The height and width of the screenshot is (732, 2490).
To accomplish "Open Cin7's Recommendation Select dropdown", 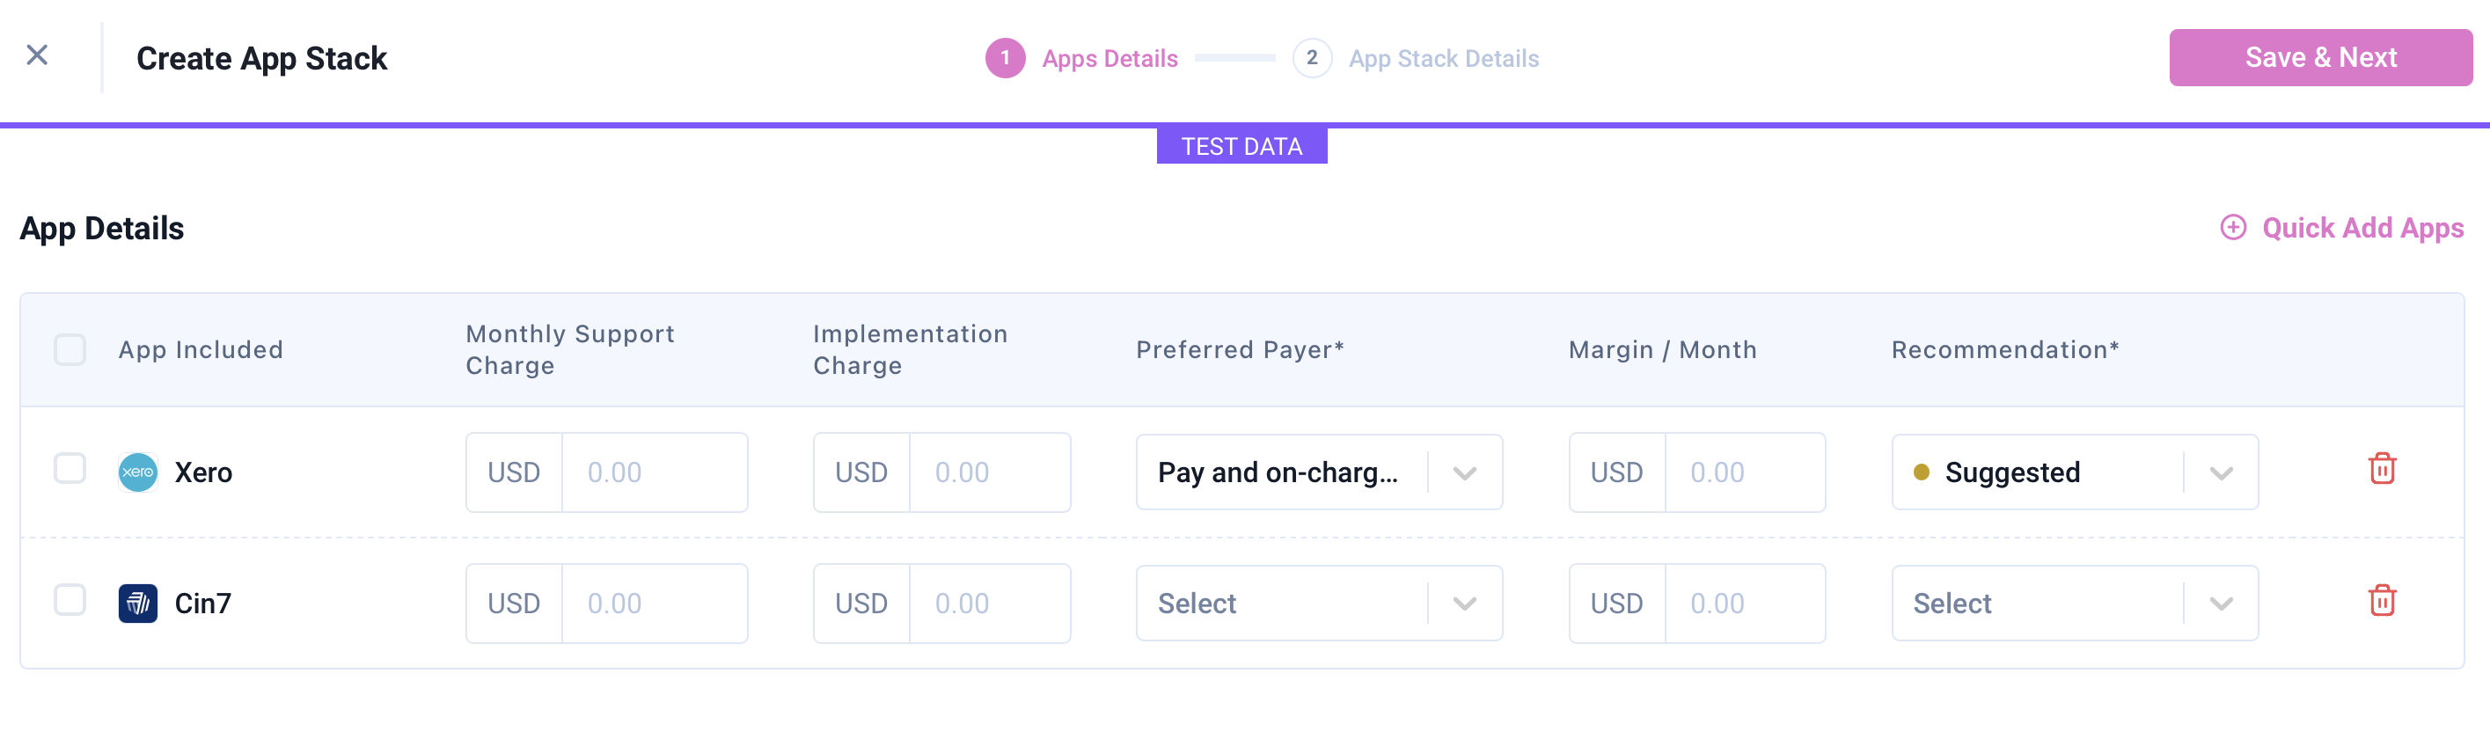I will pos(2074,604).
